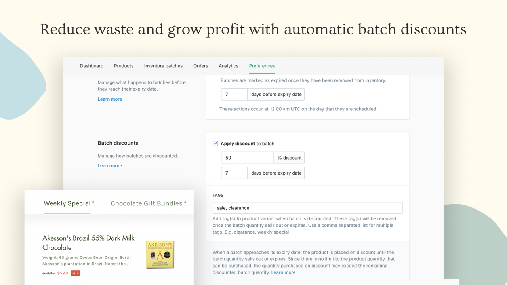This screenshot has height=285, width=507.
Task: Click the Akesson's chocolate product image
Action: point(160,255)
